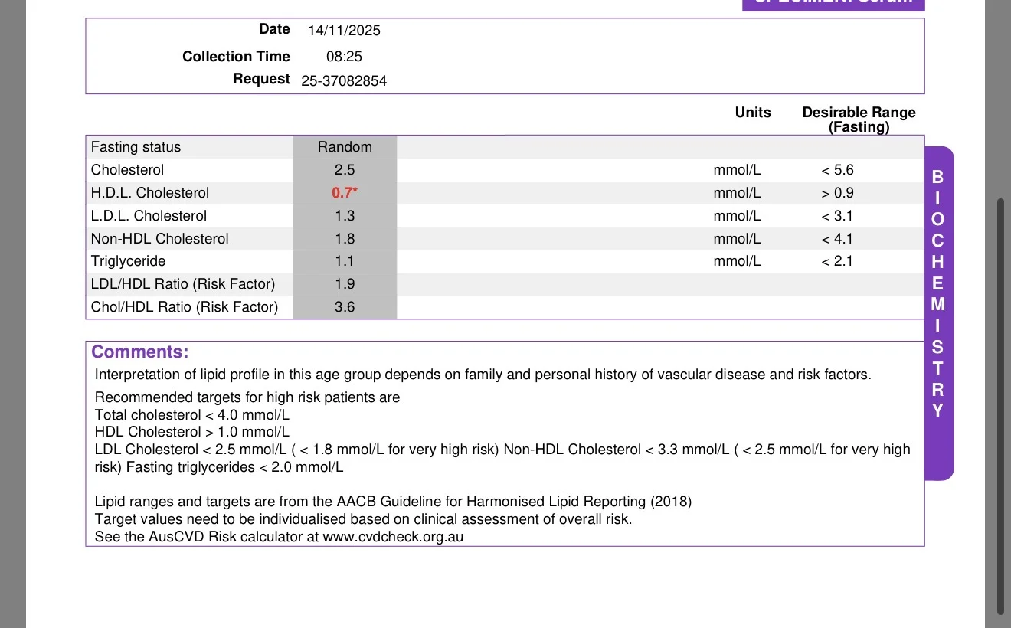This screenshot has width=1011, height=628.
Task: Click the purple SPECIMEN banner at top
Action: click(x=833, y=5)
